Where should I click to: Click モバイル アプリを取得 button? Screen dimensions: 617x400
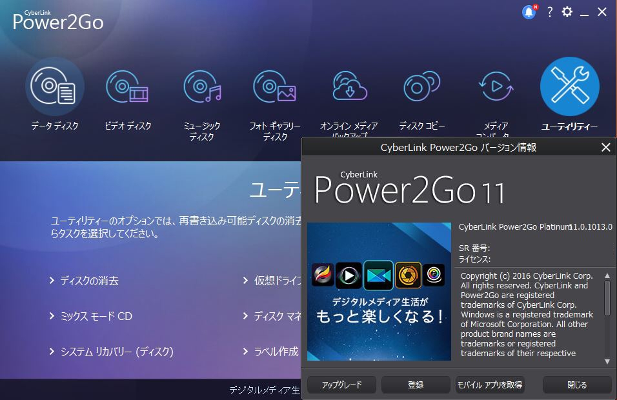(489, 385)
